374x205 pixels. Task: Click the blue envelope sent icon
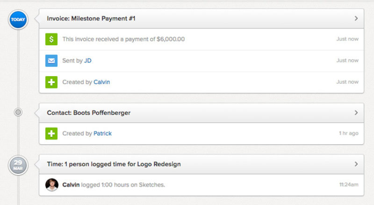(51, 61)
